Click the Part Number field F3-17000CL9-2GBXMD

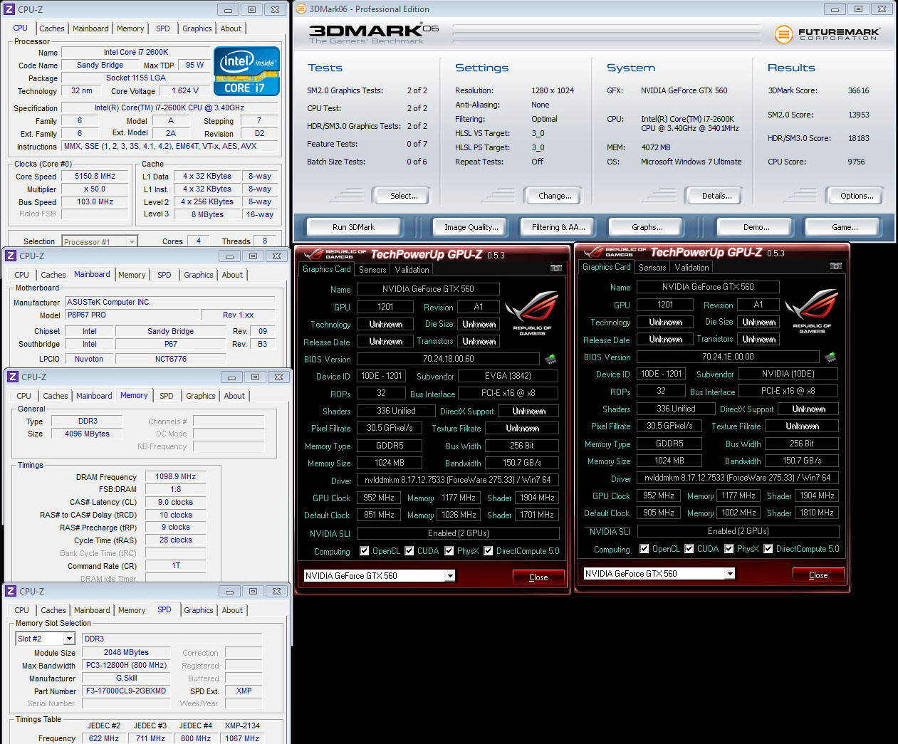click(126, 691)
